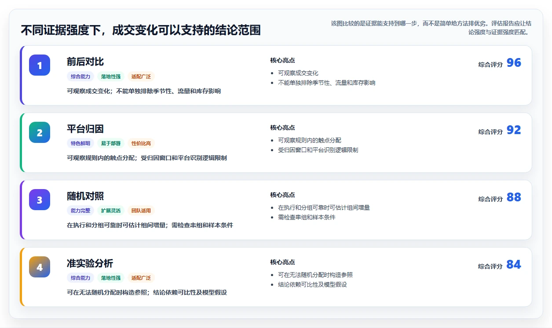Click the 适配广泛 tag under 准实验分析
The height and width of the screenshot is (328, 552).
pos(141,278)
